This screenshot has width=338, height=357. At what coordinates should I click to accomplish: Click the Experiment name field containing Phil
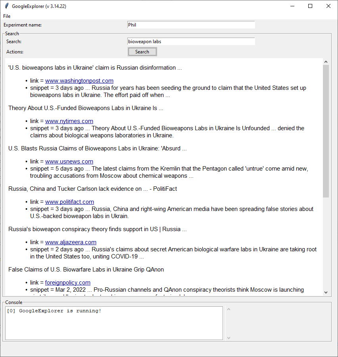tap(191, 25)
